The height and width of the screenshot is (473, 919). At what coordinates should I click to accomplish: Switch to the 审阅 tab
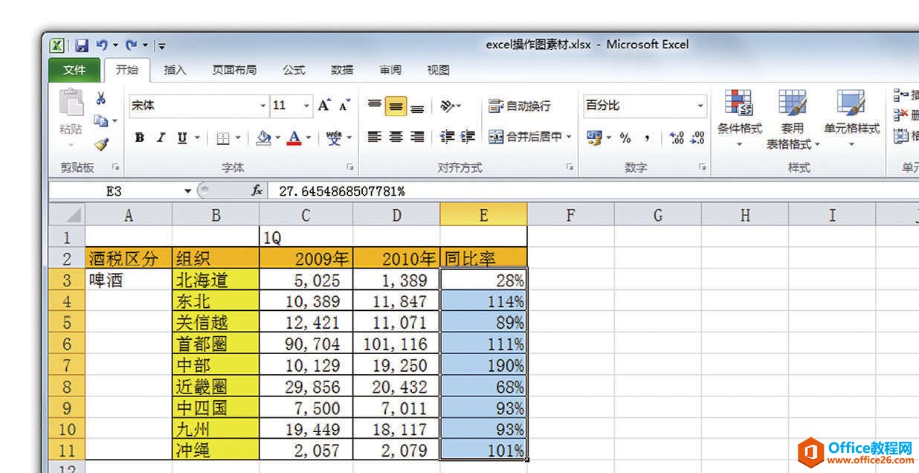coord(390,70)
